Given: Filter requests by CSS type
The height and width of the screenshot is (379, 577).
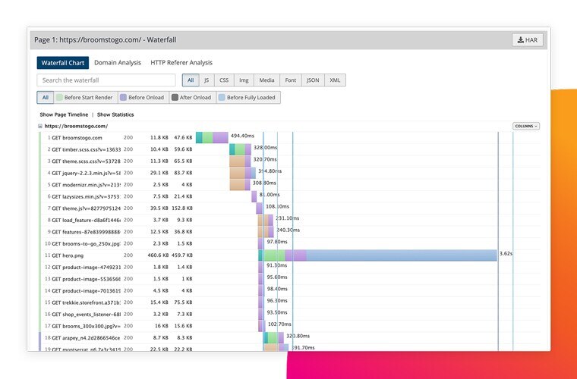Looking at the screenshot, I should [224, 80].
